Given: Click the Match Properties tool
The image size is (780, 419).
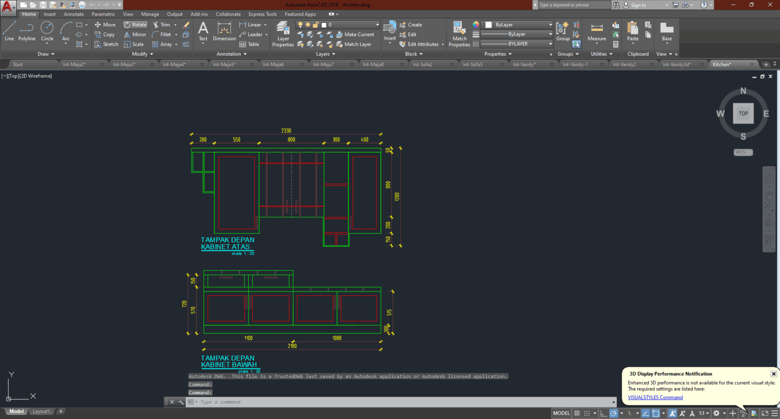Looking at the screenshot, I should [x=459, y=31].
